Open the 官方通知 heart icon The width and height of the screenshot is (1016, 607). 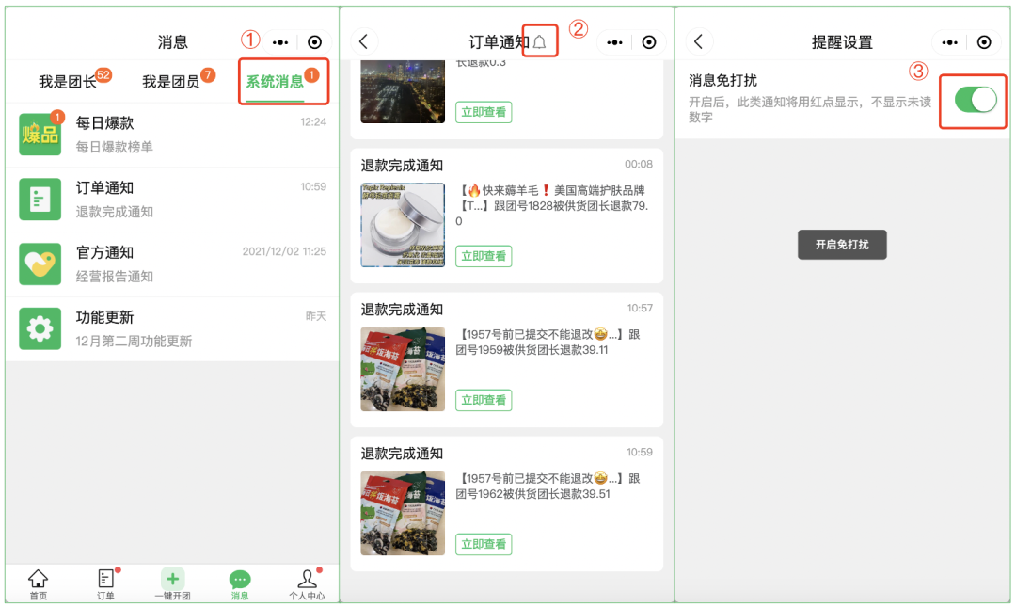40,264
